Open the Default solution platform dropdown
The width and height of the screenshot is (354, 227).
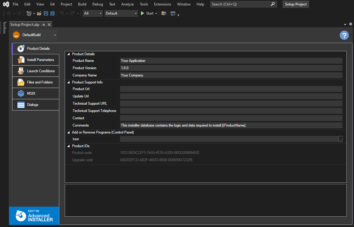pyautogui.click(x=121, y=13)
